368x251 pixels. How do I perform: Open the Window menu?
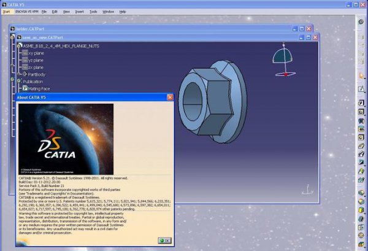coord(108,12)
